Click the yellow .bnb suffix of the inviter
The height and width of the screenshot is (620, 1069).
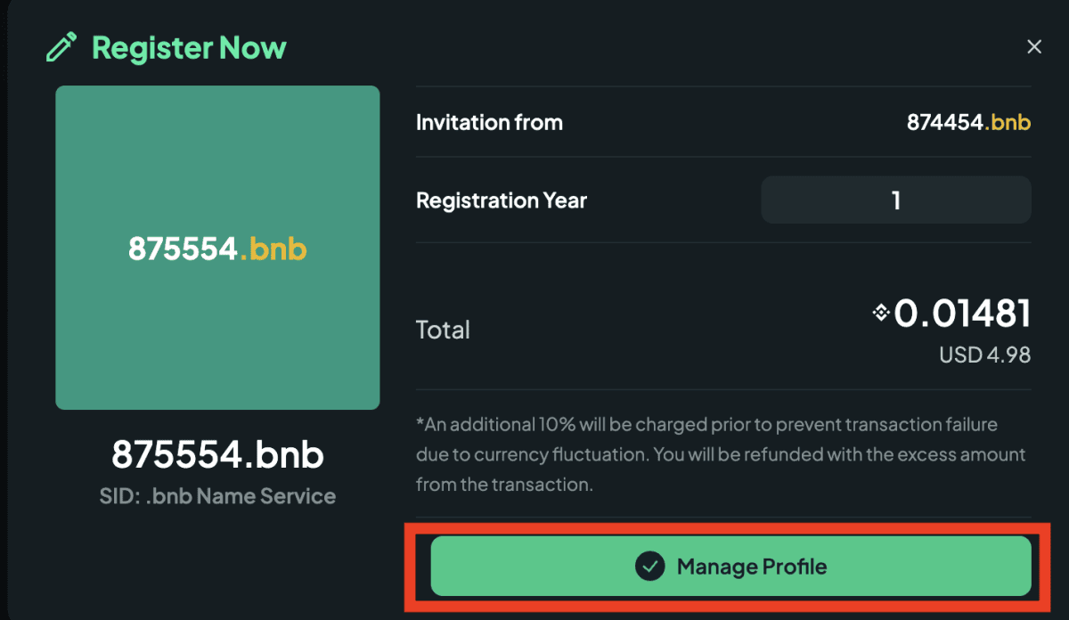click(x=1008, y=122)
